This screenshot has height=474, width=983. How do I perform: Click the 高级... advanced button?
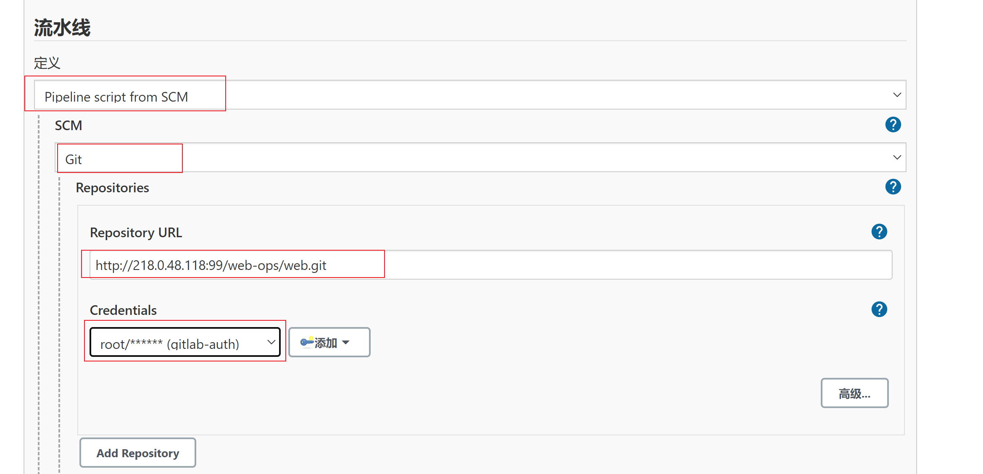point(854,393)
